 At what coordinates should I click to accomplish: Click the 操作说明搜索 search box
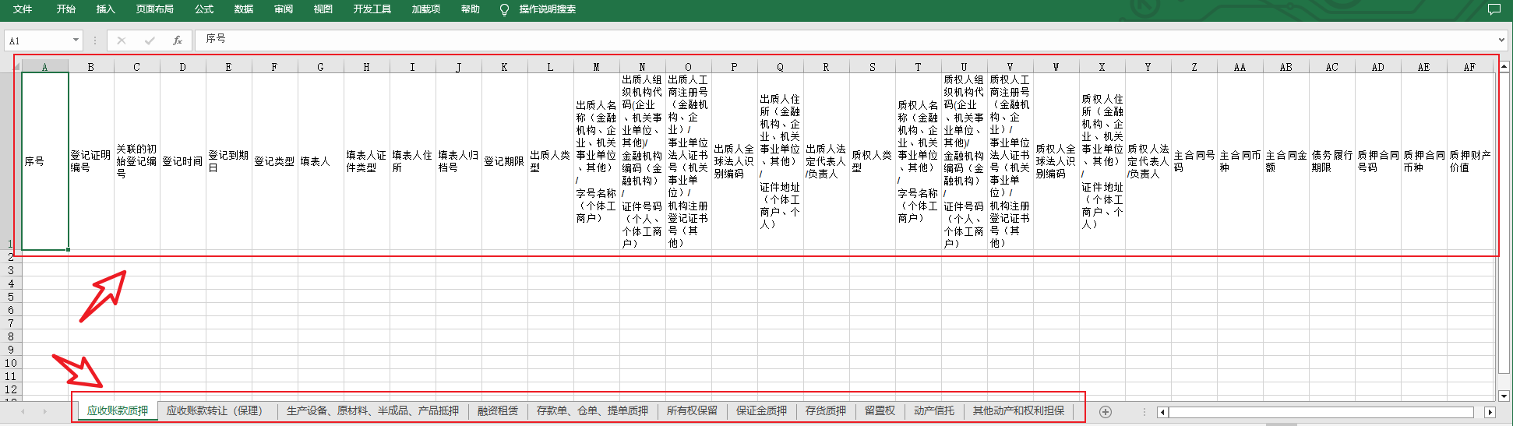pos(547,9)
